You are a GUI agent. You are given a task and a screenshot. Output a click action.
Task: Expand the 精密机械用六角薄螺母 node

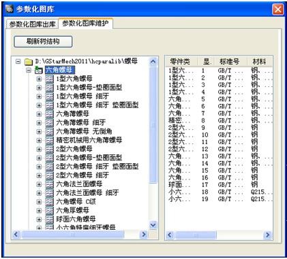coord(39,140)
